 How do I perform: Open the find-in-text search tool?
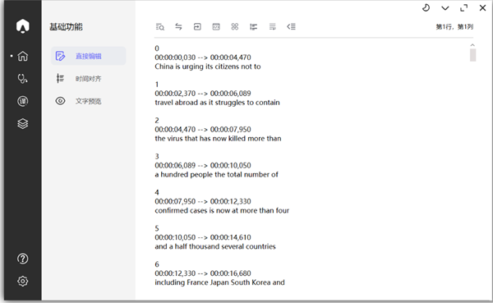(x=159, y=27)
